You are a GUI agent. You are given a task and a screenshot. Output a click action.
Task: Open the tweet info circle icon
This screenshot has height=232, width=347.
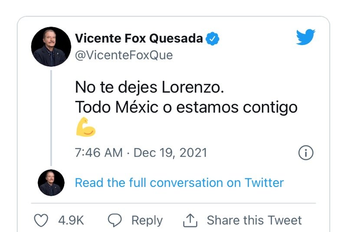[306, 152]
